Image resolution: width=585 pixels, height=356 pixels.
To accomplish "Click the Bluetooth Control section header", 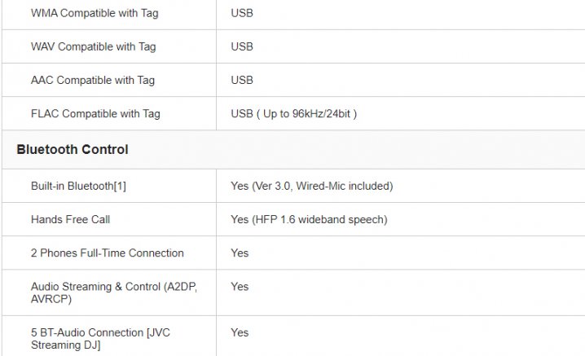I will point(72,149).
